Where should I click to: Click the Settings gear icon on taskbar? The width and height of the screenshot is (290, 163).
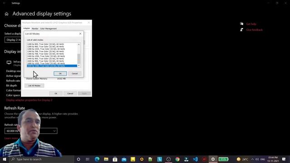click(x=213, y=159)
